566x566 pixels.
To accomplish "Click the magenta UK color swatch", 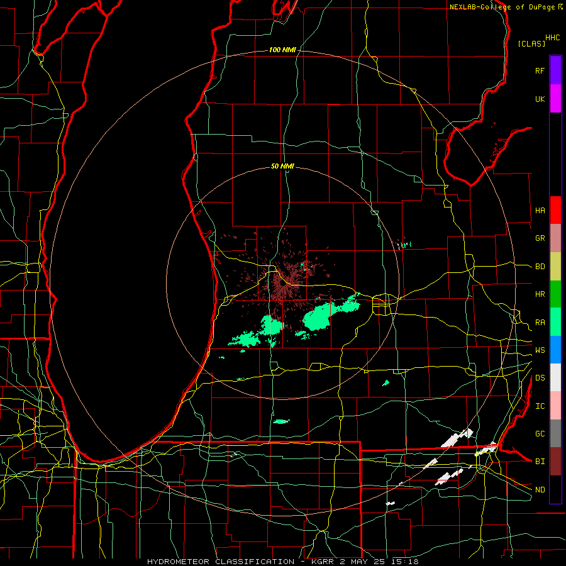I will tap(555, 99).
